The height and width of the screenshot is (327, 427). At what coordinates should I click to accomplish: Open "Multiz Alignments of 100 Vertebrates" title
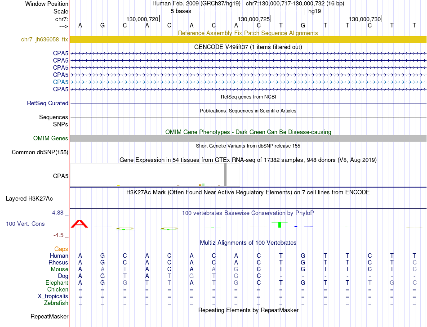248,243
